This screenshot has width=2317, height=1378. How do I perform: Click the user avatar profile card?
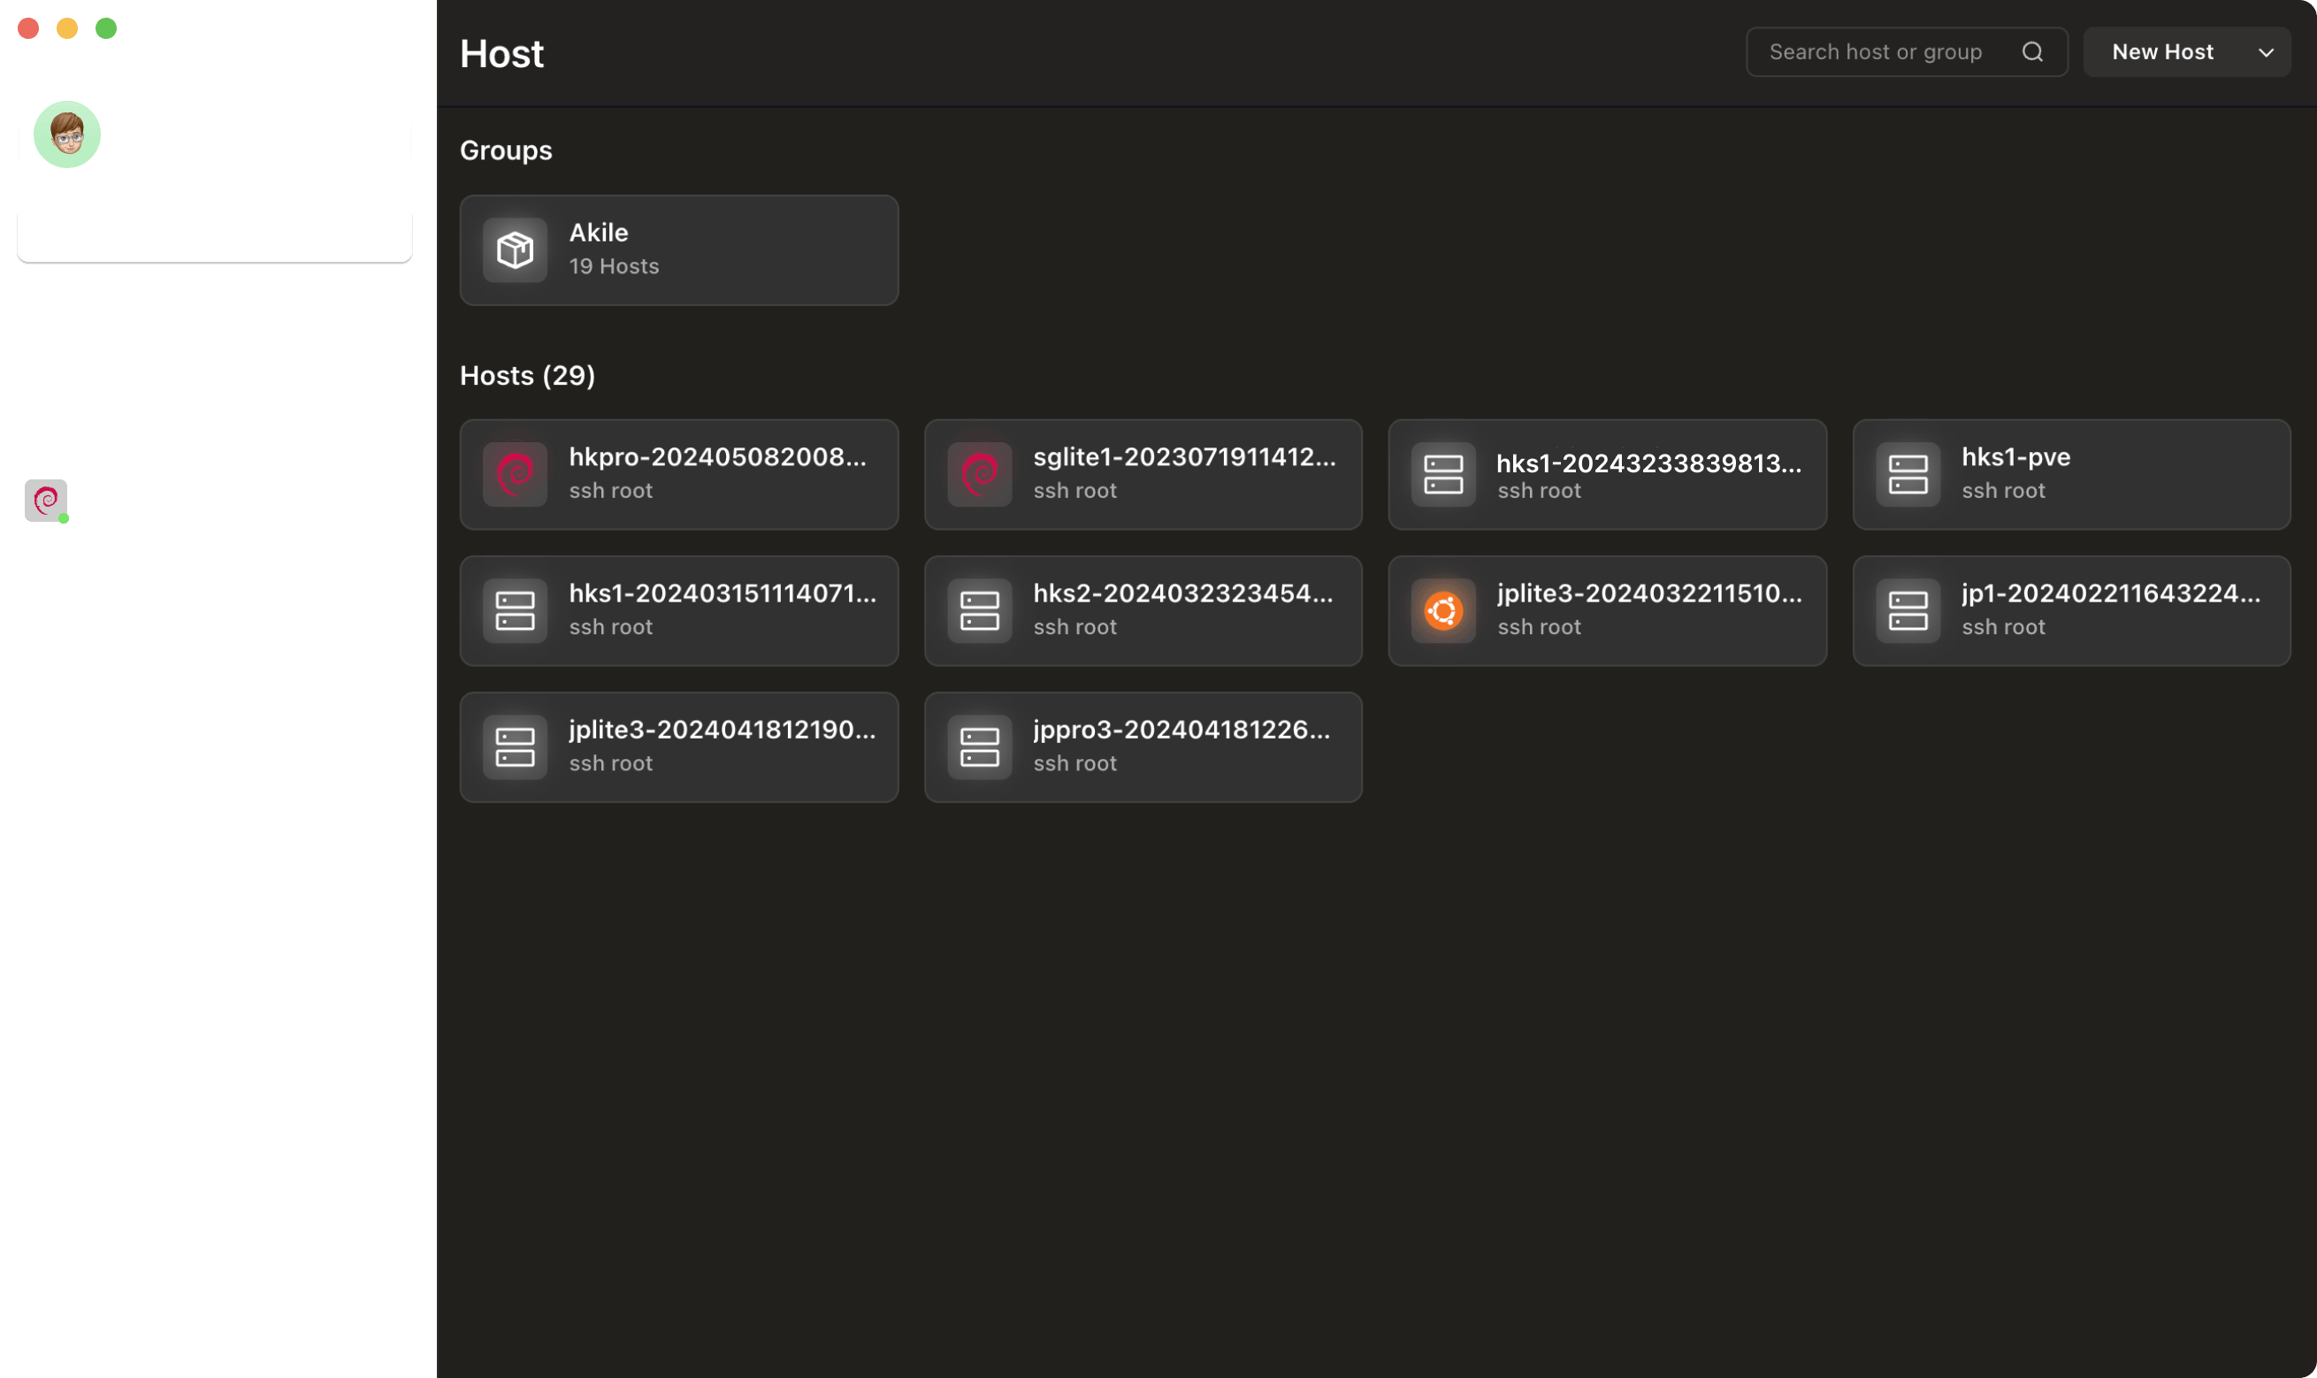click(214, 134)
